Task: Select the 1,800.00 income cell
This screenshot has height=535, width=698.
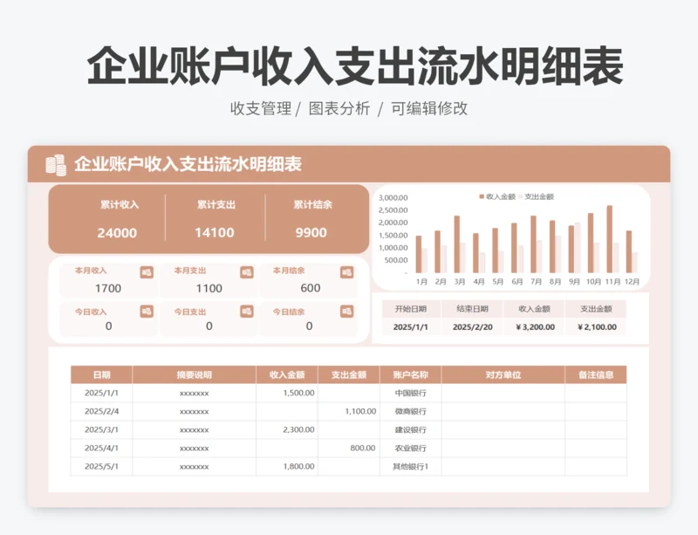Action: pyautogui.click(x=287, y=466)
